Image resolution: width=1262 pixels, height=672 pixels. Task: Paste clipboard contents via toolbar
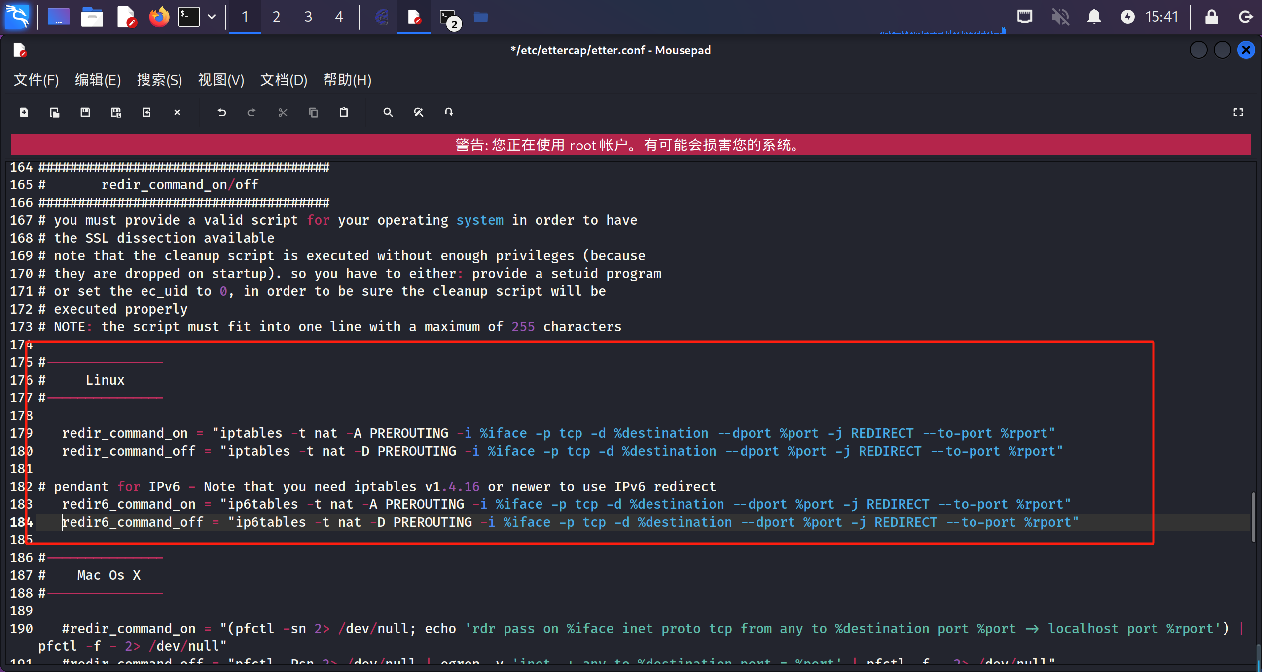tap(344, 113)
